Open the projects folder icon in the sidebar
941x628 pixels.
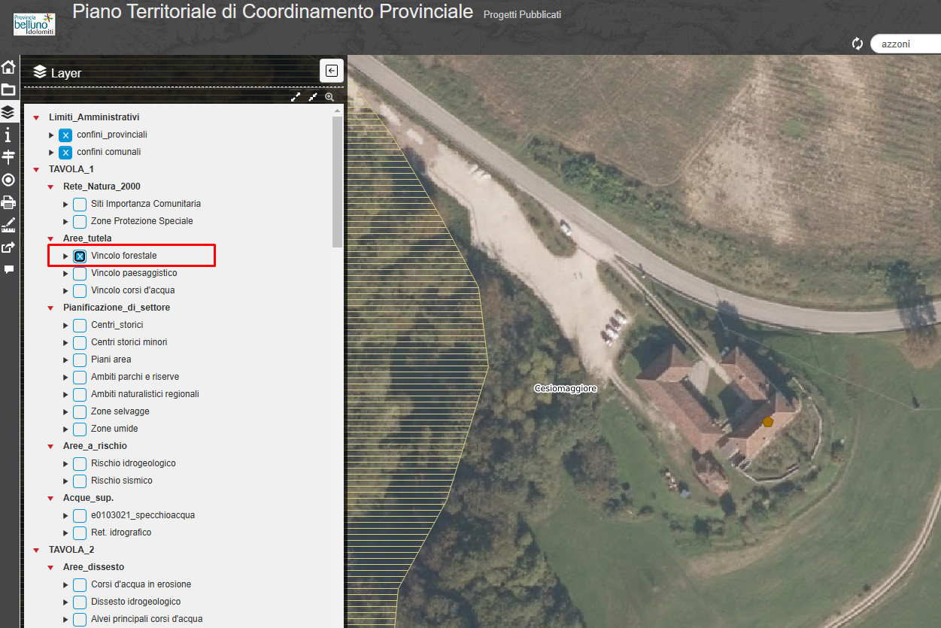click(8, 89)
